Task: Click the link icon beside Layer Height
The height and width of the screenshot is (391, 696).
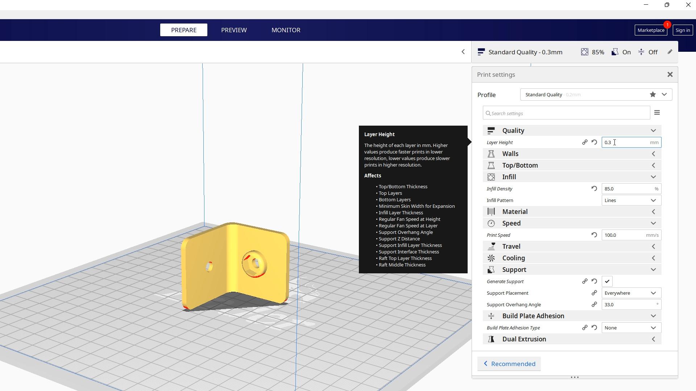Action: 585,142
